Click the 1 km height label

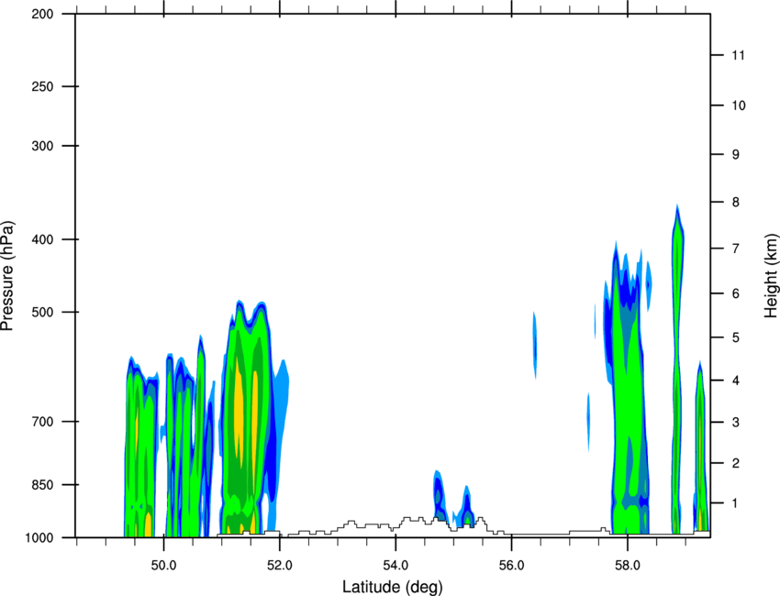[736, 503]
